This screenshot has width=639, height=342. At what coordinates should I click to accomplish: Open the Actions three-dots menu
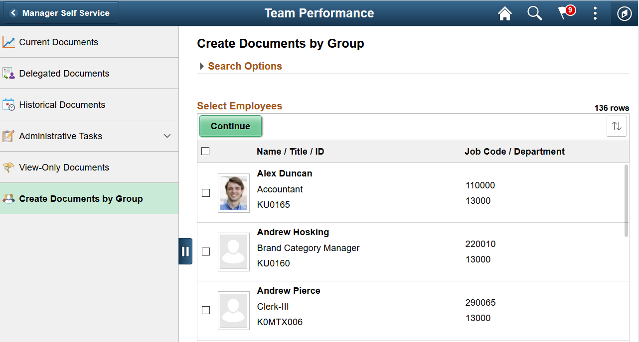(x=595, y=13)
